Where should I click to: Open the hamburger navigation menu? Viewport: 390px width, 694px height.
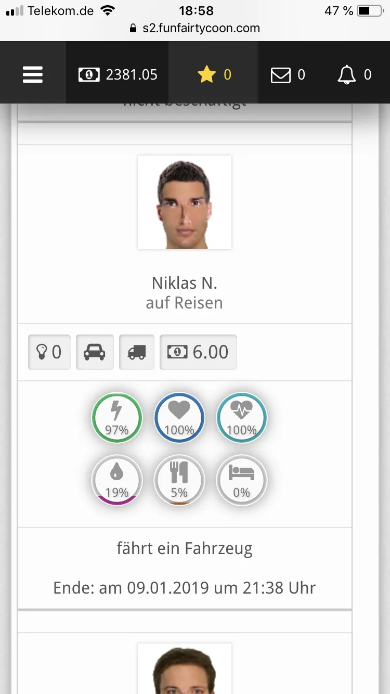[32, 75]
